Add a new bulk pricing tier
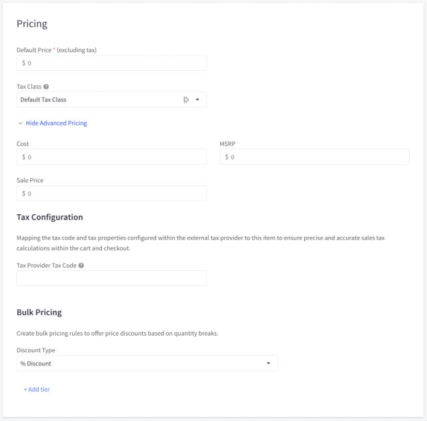Viewport: 427px width, 421px height. pos(37,390)
